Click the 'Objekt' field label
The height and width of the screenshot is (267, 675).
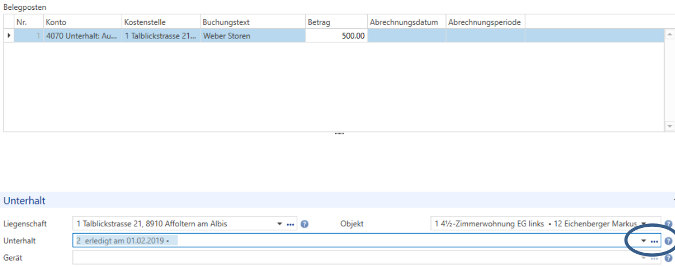352,224
